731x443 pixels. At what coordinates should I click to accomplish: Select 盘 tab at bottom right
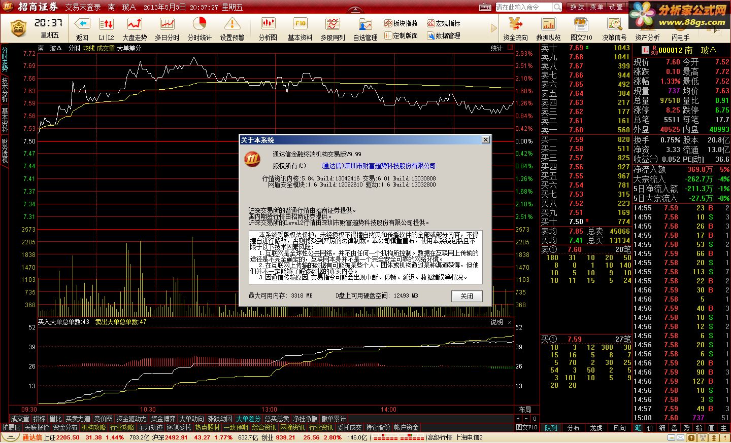click(674, 428)
